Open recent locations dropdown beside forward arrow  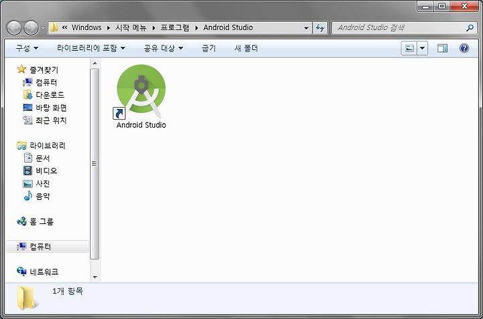43,28
